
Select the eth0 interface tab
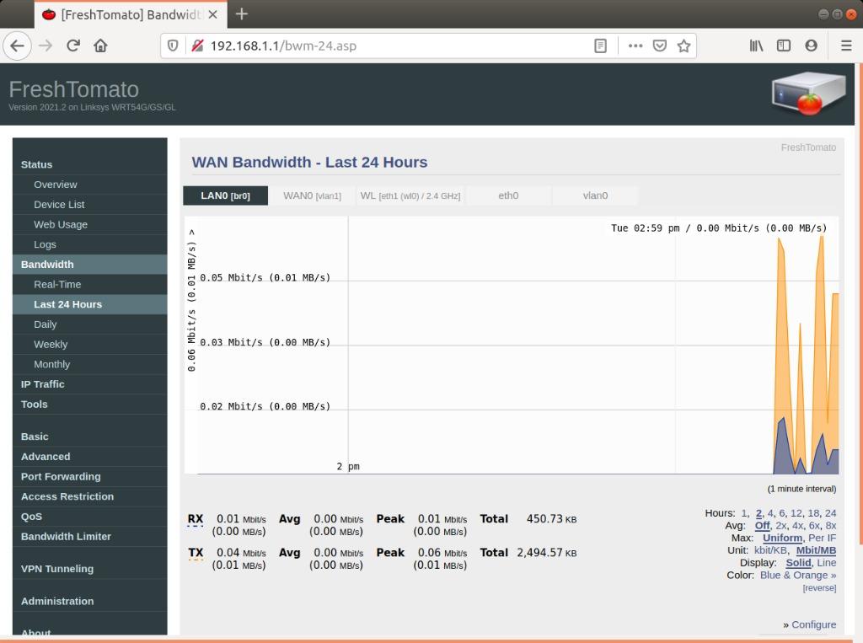pos(508,196)
